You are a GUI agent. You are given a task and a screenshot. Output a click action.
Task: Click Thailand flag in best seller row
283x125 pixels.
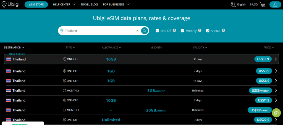[x=9, y=59]
